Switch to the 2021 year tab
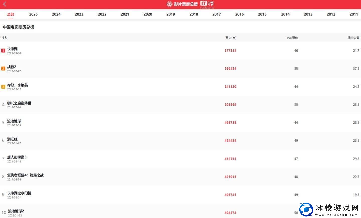The image size is (361, 218). click(x=125, y=14)
